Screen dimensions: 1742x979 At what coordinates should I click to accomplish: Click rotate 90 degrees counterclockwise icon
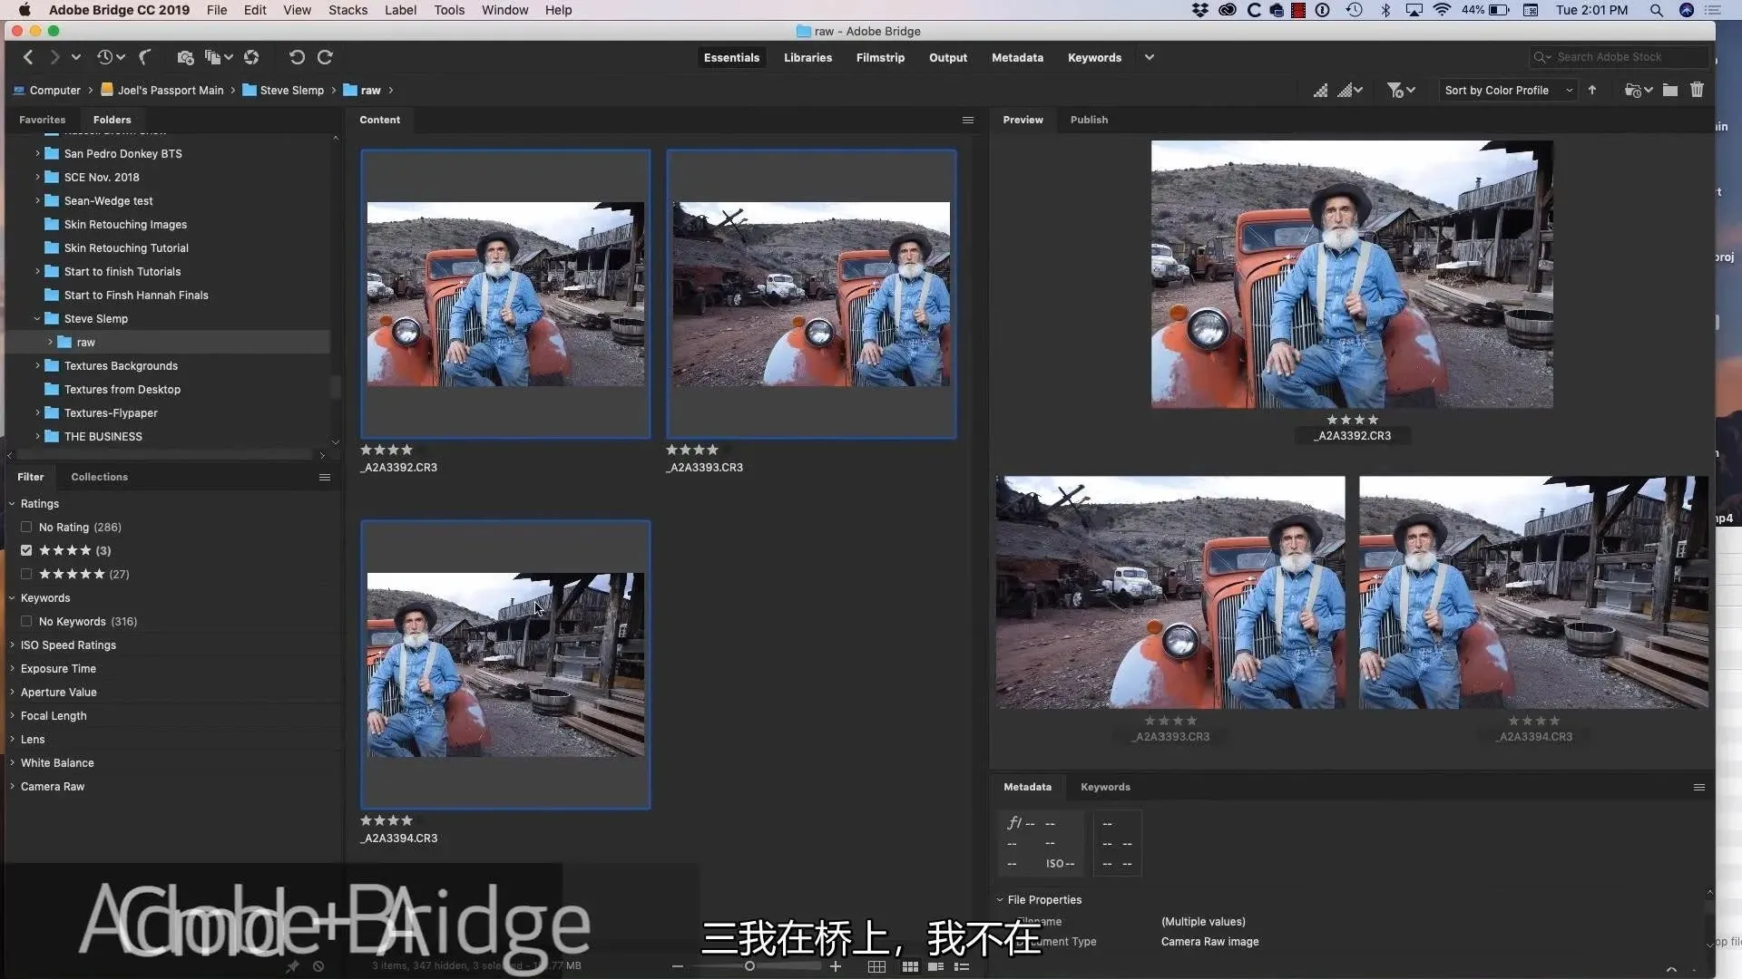click(x=296, y=57)
